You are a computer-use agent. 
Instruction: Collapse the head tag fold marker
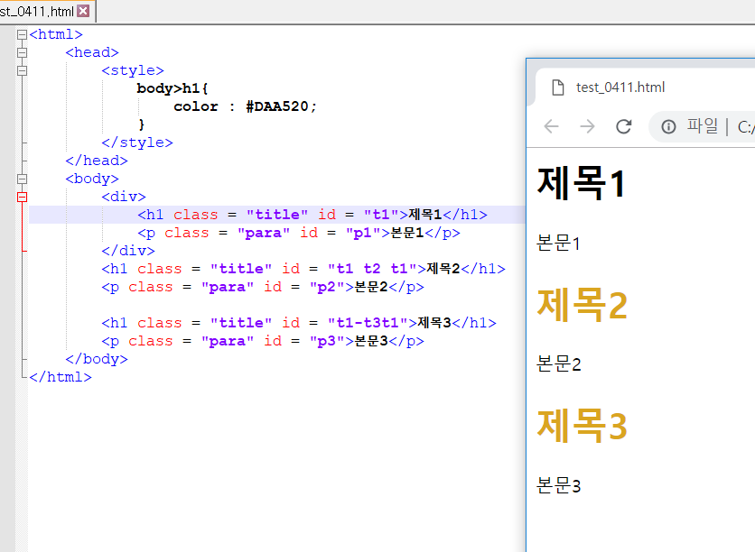coord(22,52)
